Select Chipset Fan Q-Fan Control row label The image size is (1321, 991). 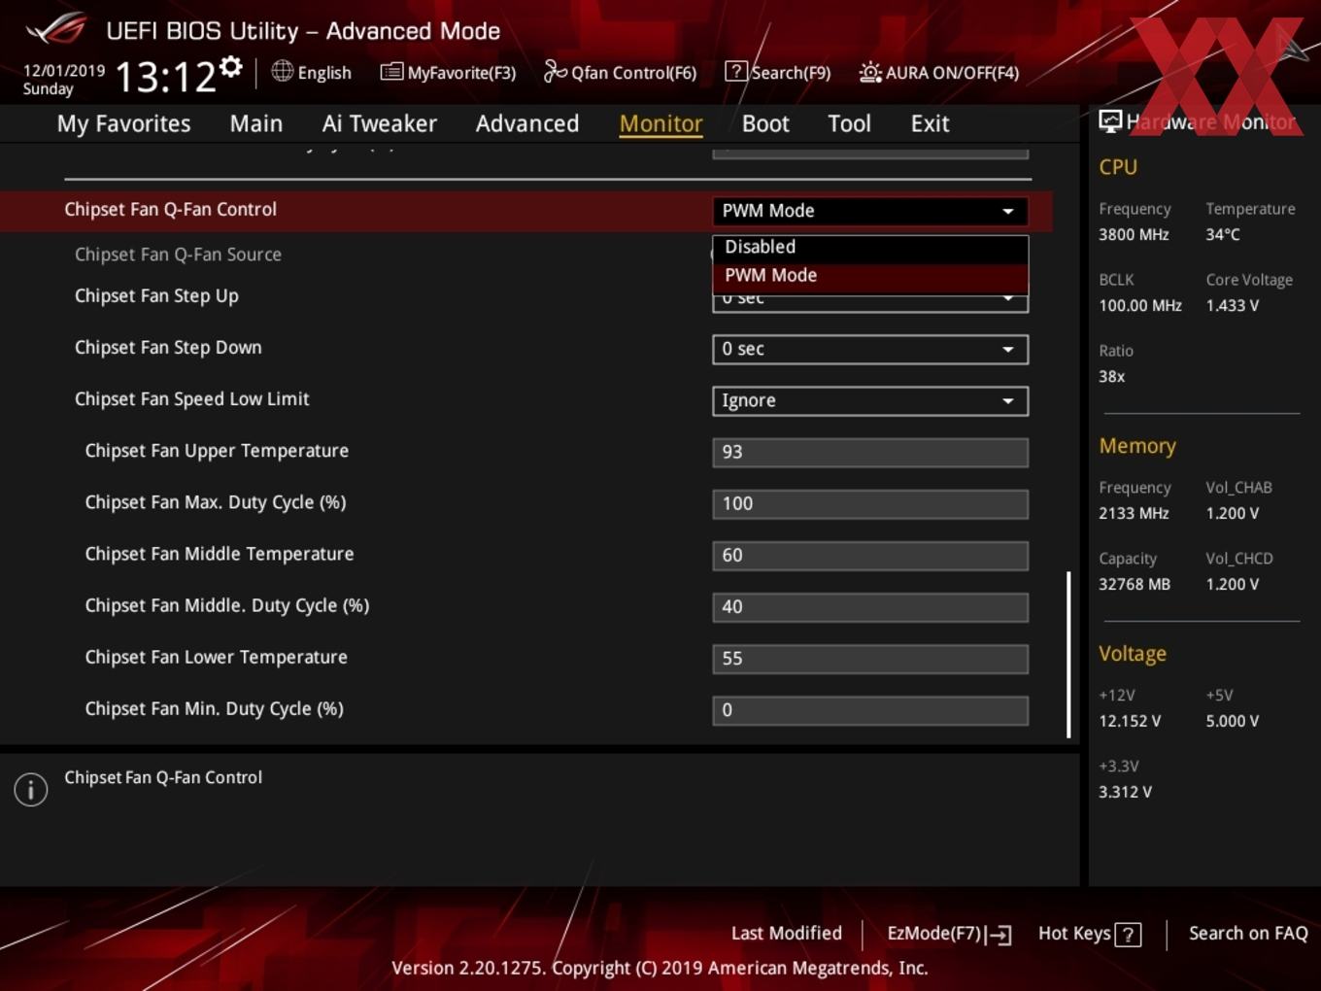click(x=171, y=210)
